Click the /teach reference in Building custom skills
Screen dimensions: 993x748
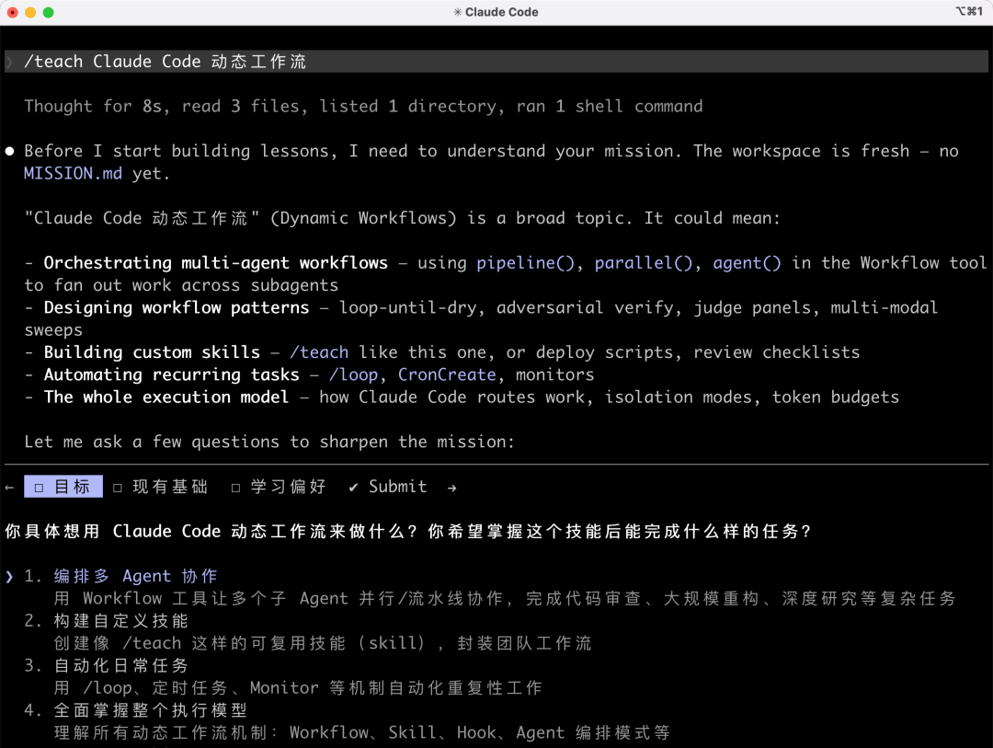[x=319, y=351]
